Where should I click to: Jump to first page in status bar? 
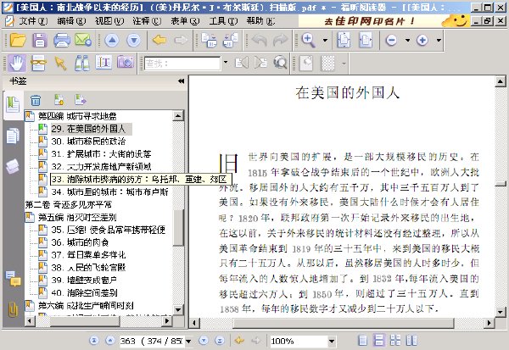(x=94, y=341)
